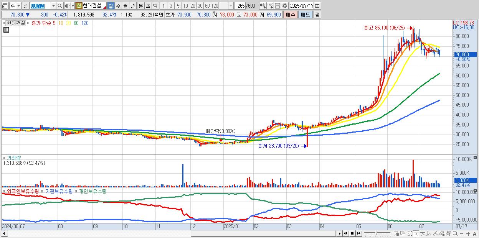Click the eraser tool icon

click(x=442, y=233)
